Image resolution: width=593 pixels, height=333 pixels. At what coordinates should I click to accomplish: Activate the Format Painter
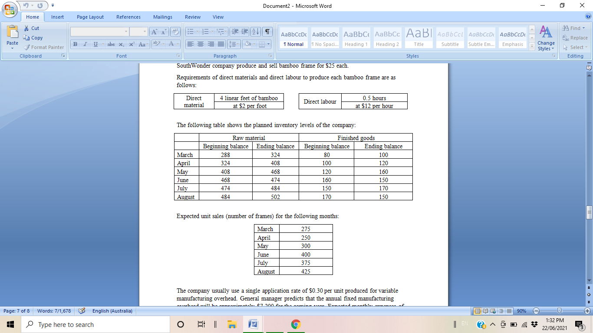[44, 47]
